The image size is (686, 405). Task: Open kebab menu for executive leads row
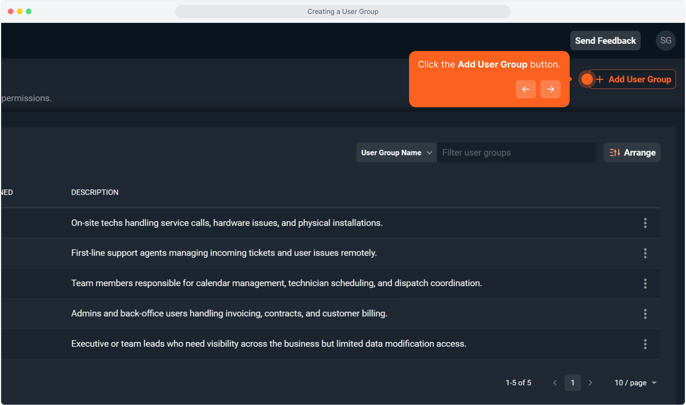click(x=645, y=344)
